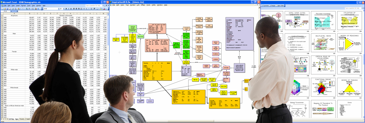
Task: Click the fx Insert Function icon
Action: pos(17,11)
